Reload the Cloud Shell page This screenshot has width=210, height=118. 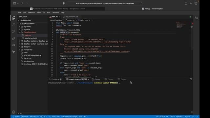141,4
